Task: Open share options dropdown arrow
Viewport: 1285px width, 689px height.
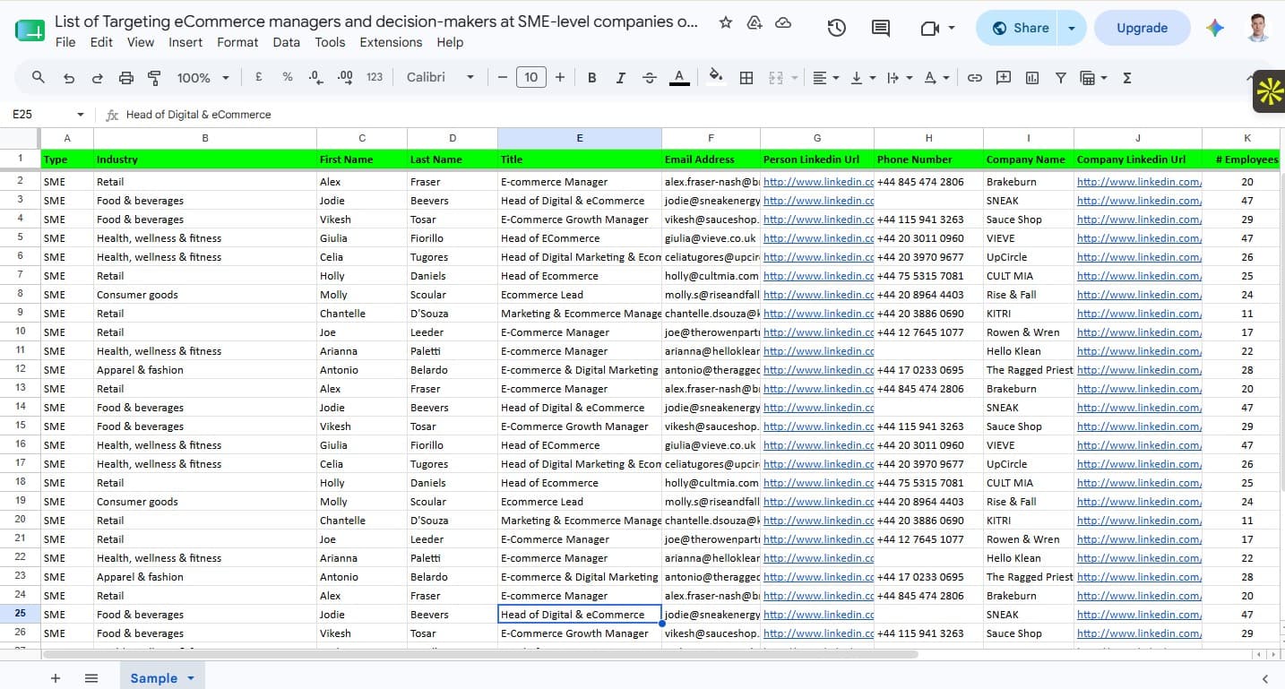Action: [1072, 28]
